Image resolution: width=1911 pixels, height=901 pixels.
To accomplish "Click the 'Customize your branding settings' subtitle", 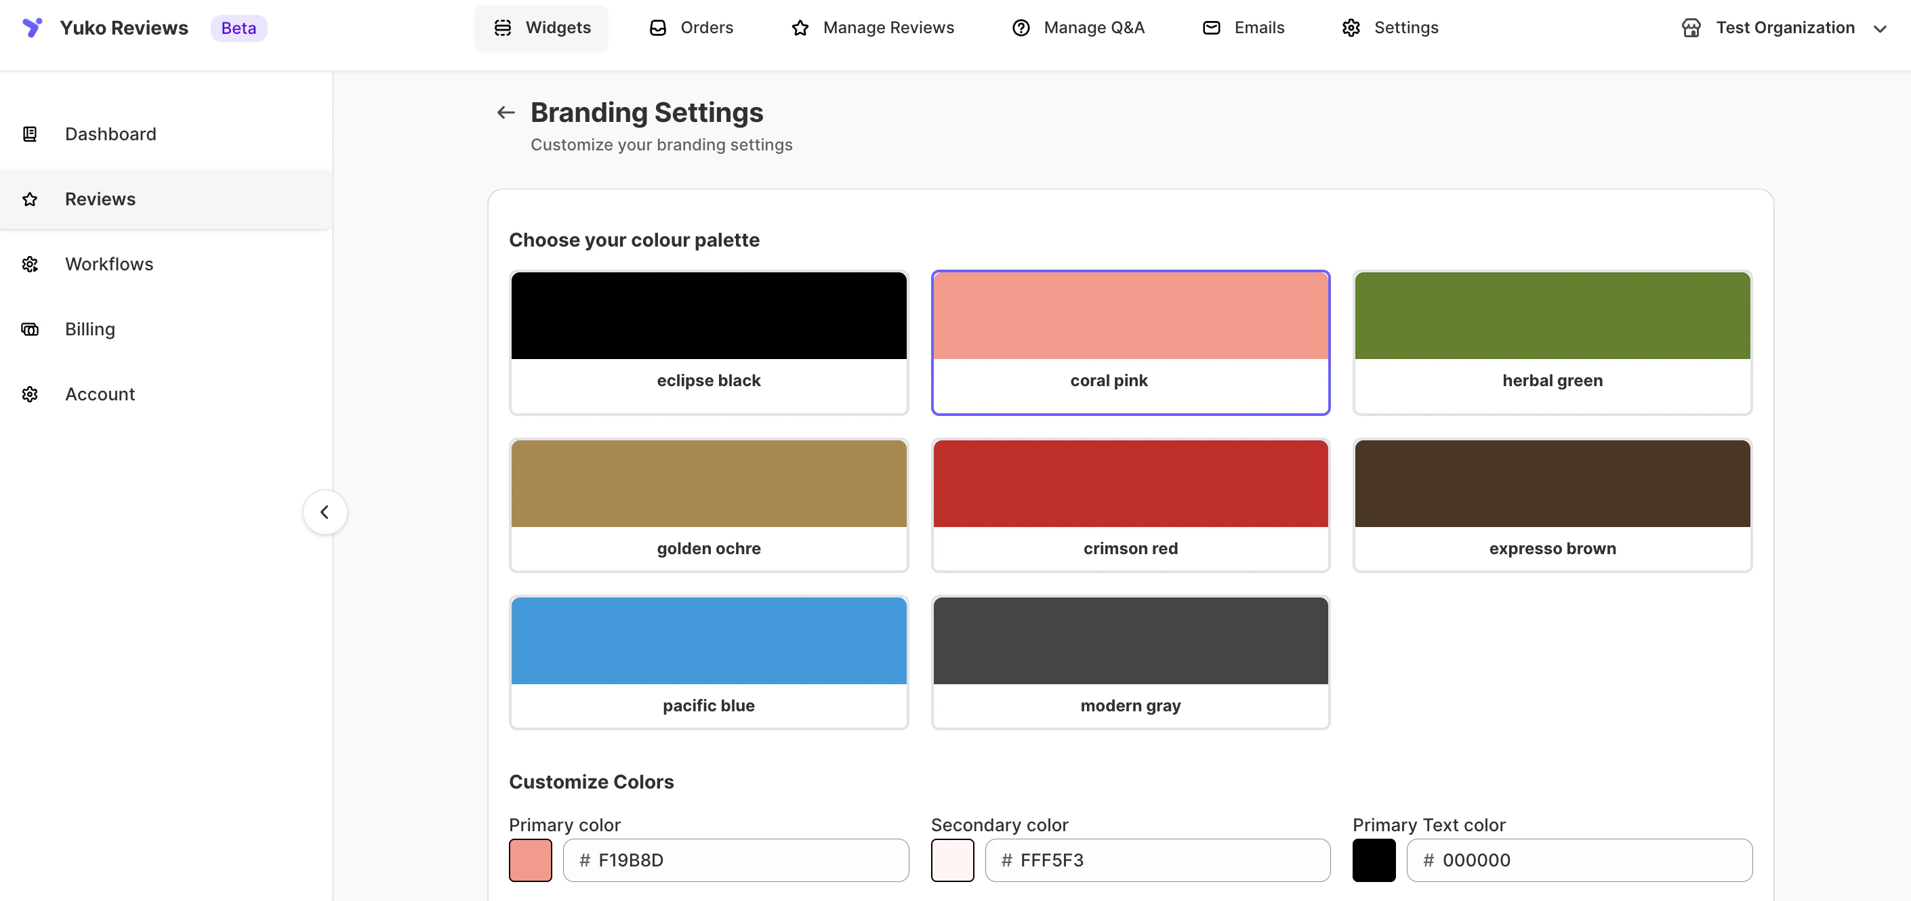I will [661, 144].
